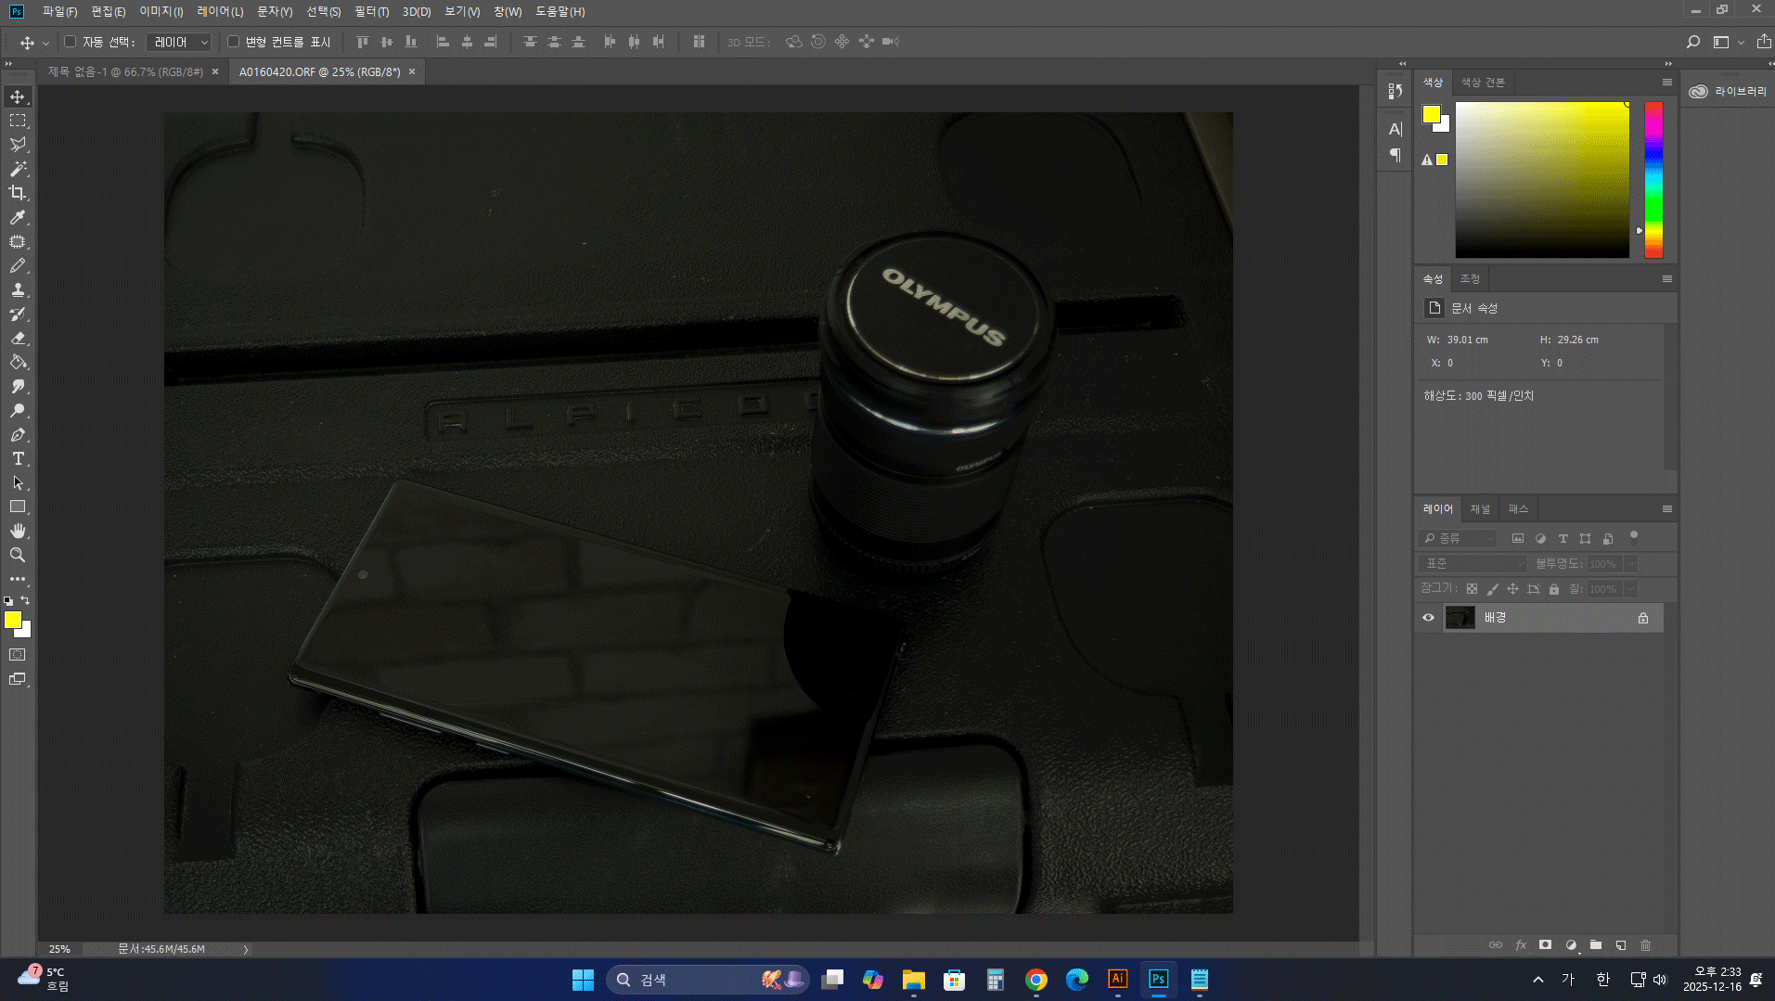The height and width of the screenshot is (1001, 1775).
Task: Open the search magnifier icon in options bar
Action: coord(1693,42)
